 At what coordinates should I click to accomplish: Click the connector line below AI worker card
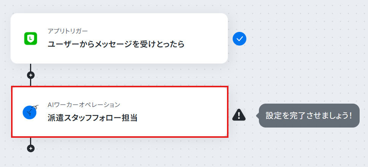(x=31, y=141)
